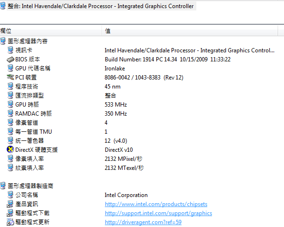Click the 2132 MTexel/秒 value
This screenshot has width=284, height=227.
coord(124,168)
